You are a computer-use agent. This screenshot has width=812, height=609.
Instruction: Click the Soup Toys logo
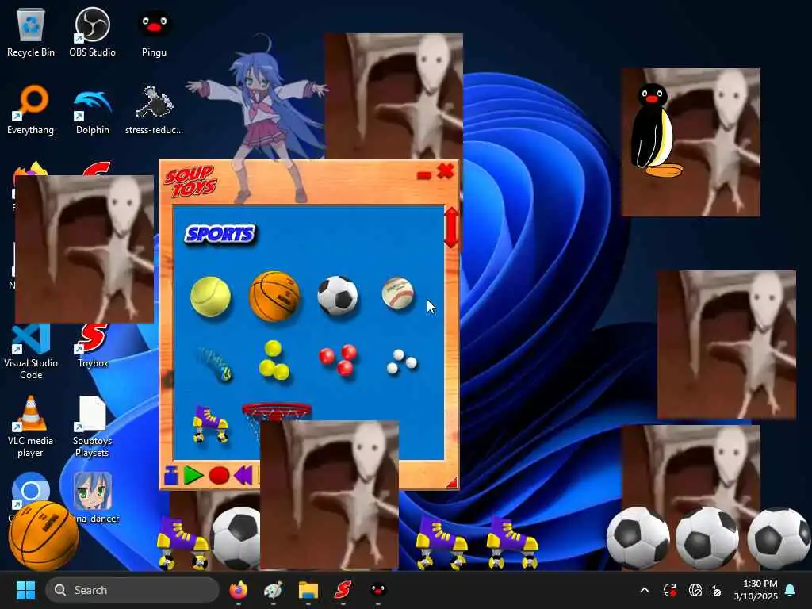[x=190, y=181]
